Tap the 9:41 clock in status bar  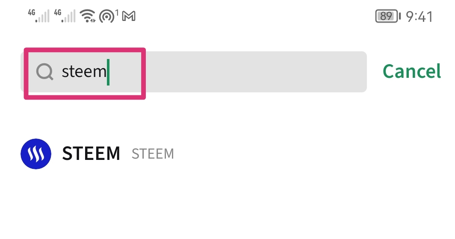click(x=419, y=17)
